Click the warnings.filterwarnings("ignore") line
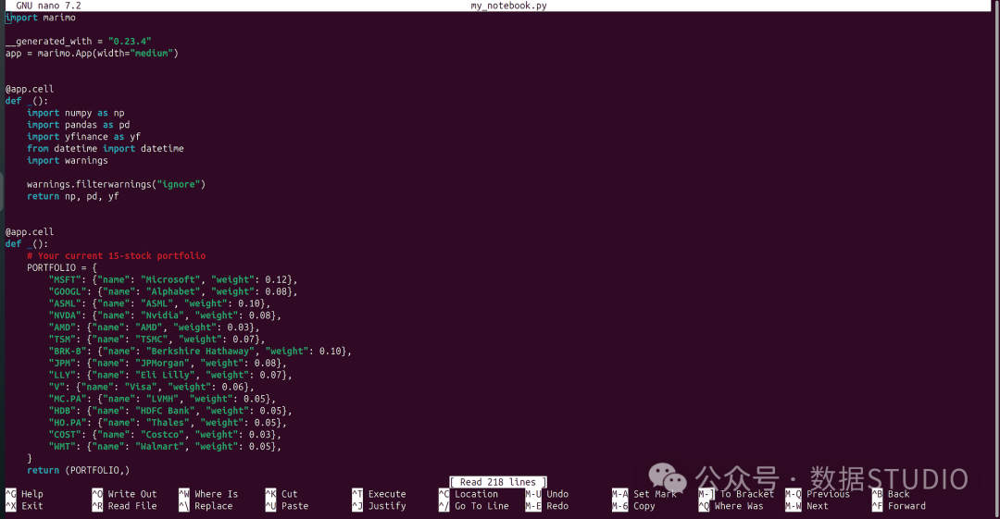 [x=116, y=184]
